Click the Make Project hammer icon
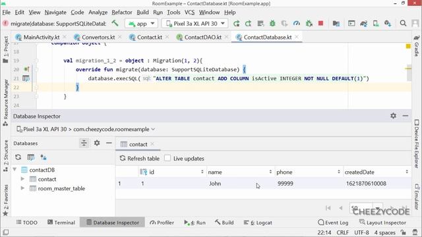422x237 pixels. click(x=115, y=24)
